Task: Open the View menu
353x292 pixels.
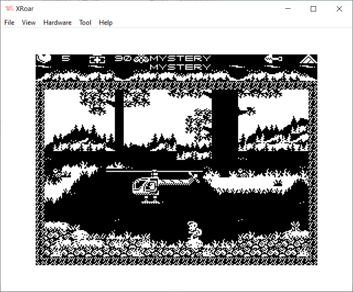Action: [29, 22]
